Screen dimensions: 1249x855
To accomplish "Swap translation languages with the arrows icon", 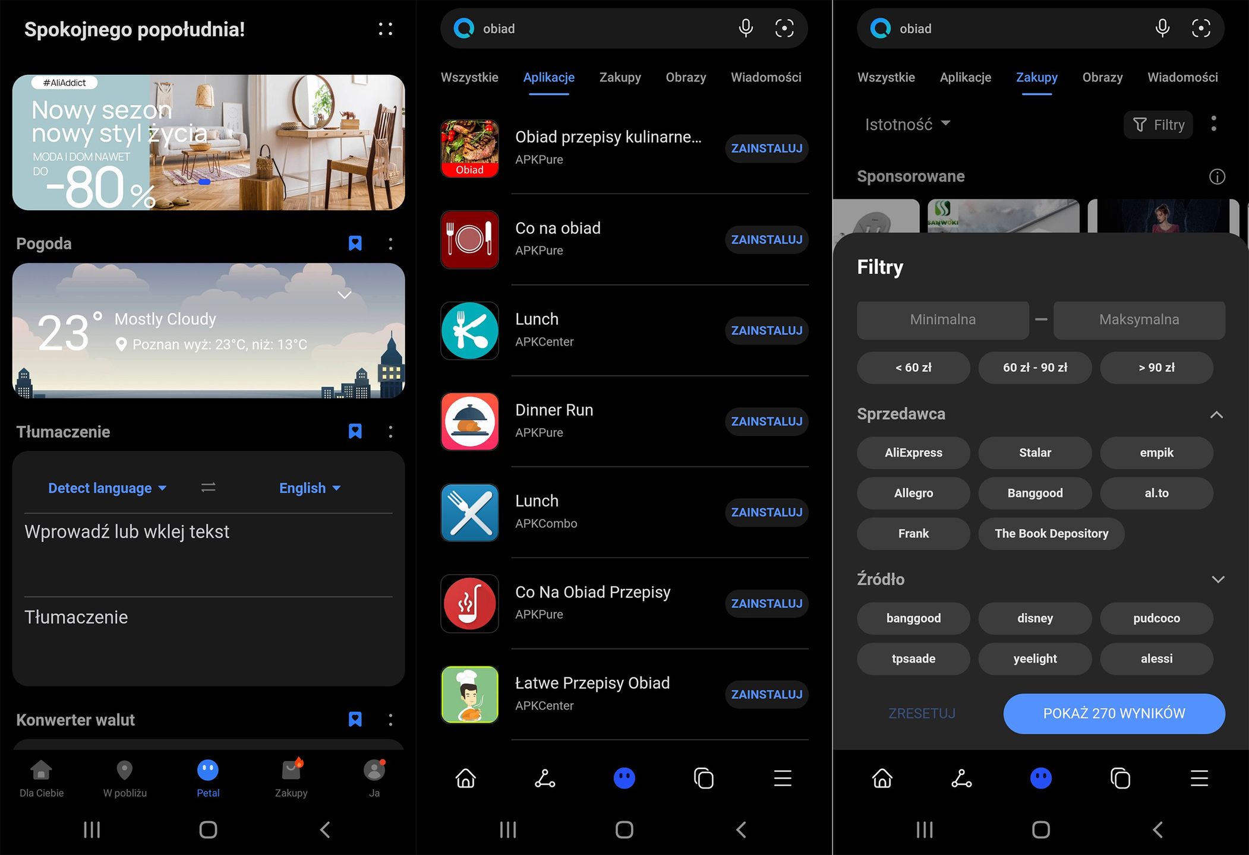I will pyautogui.click(x=208, y=487).
